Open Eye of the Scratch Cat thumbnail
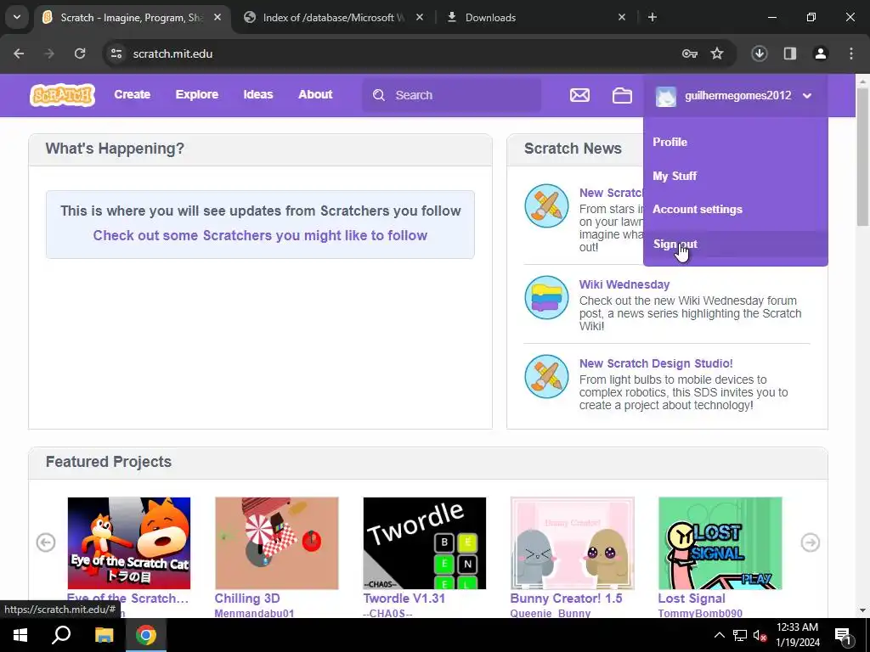This screenshot has height=652, width=870. [x=129, y=543]
